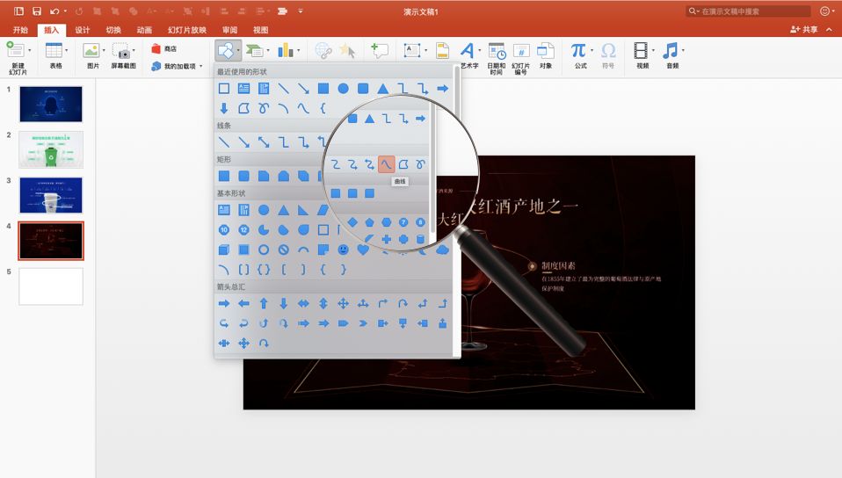The height and width of the screenshot is (478, 842).
Task: Click the Picture (图片) icon
Action: tap(91, 50)
